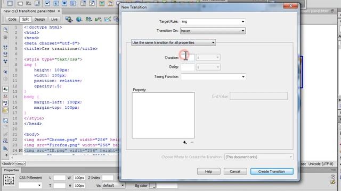This screenshot has width=341, height=191.
Task: Open the Bg color swatch picker
Action: (152, 186)
